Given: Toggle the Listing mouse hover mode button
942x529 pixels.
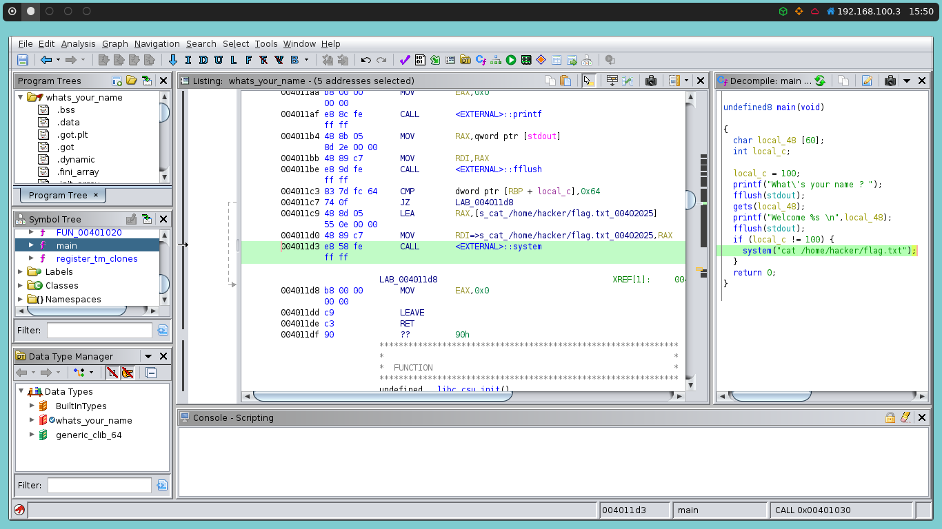Looking at the screenshot, I should tap(588, 81).
